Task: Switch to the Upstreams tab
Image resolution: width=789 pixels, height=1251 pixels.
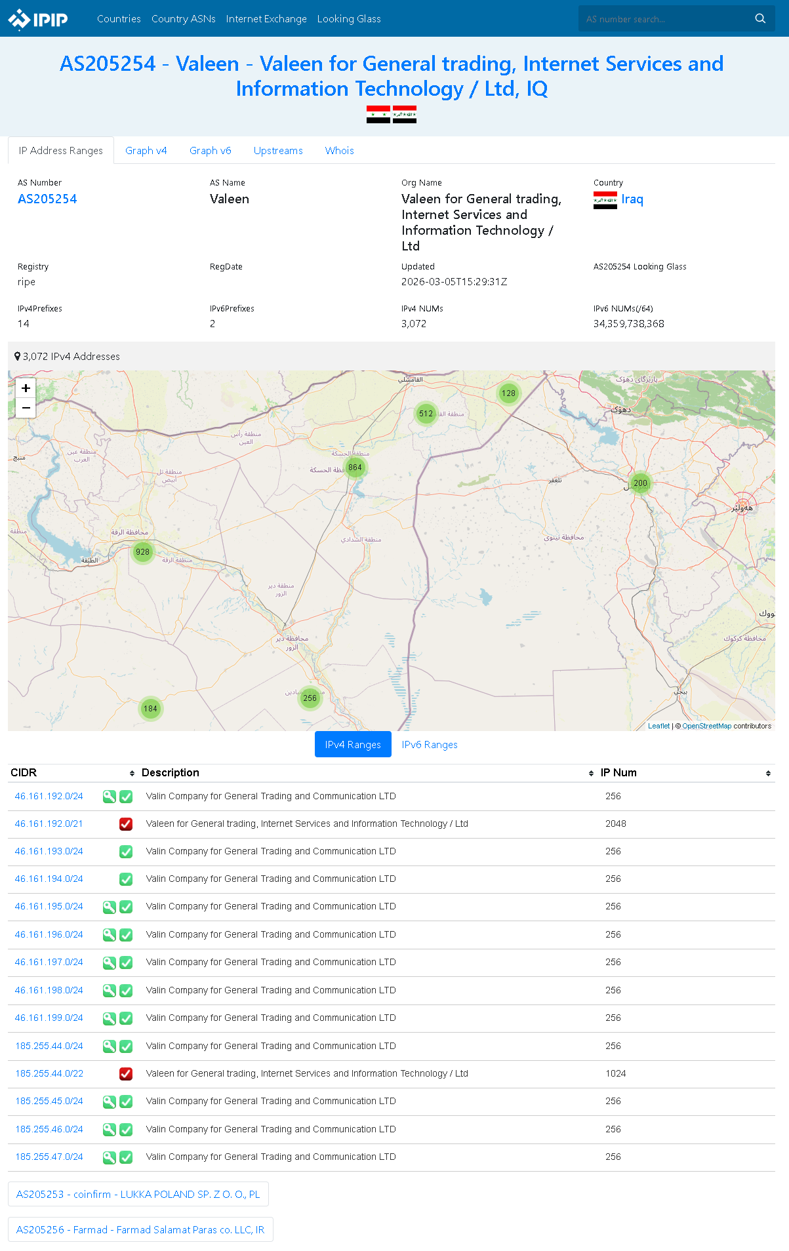Action: tap(278, 151)
